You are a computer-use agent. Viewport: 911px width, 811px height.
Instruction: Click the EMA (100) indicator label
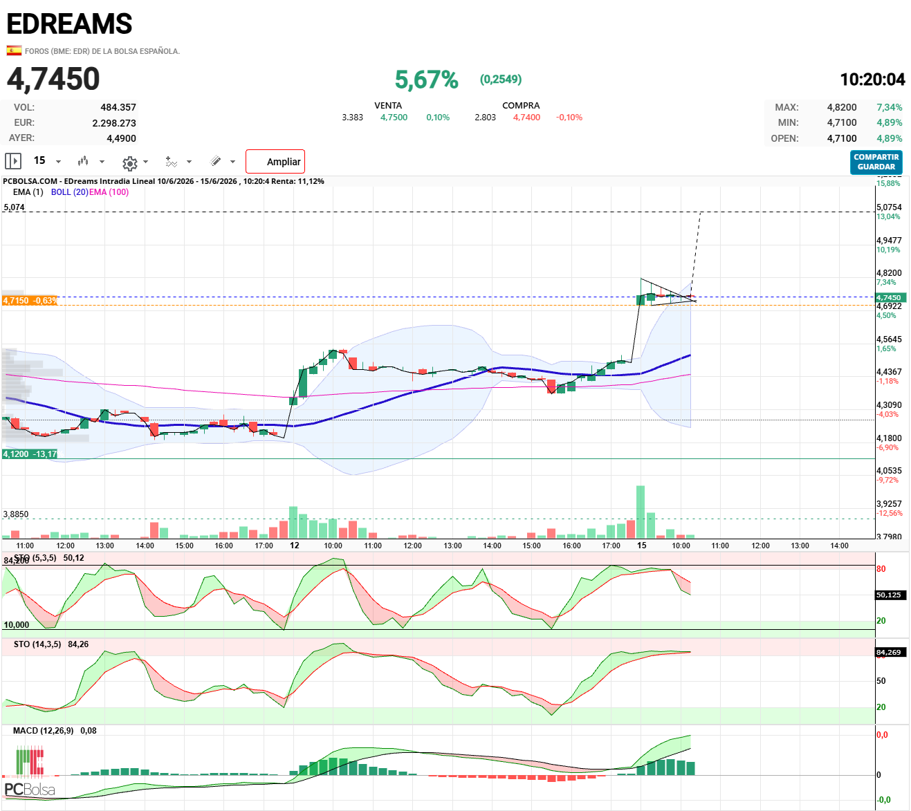coord(109,192)
